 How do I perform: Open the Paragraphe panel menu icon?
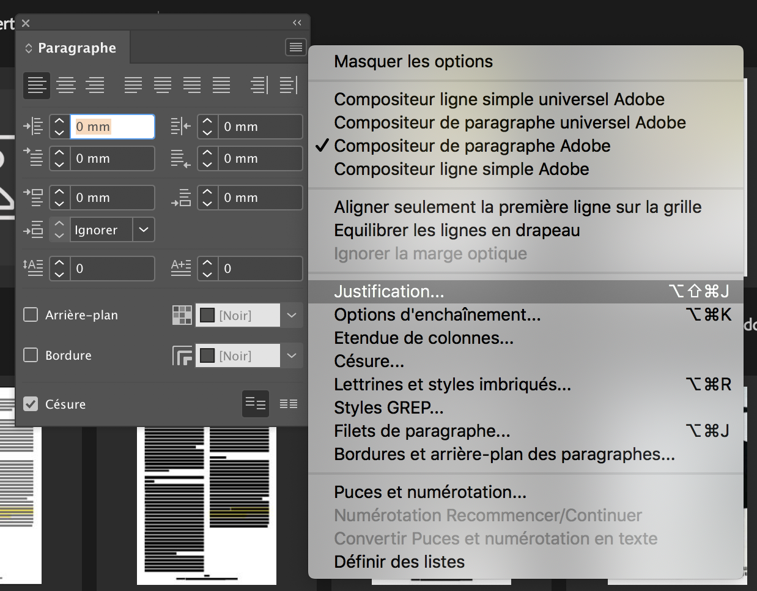pyautogui.click(x=296, y=47)
